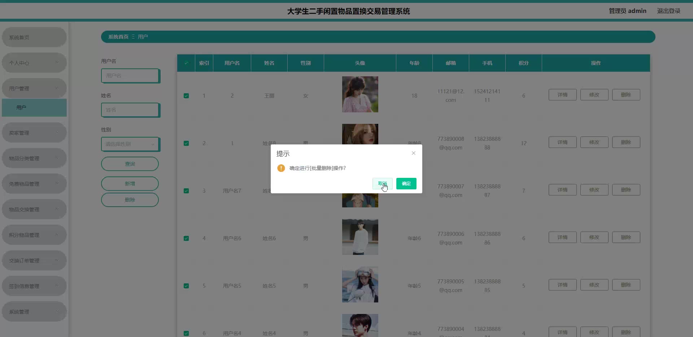
Task: Expand the 卖家管理 sidebar menu
Action: click(x=34, y=132)
